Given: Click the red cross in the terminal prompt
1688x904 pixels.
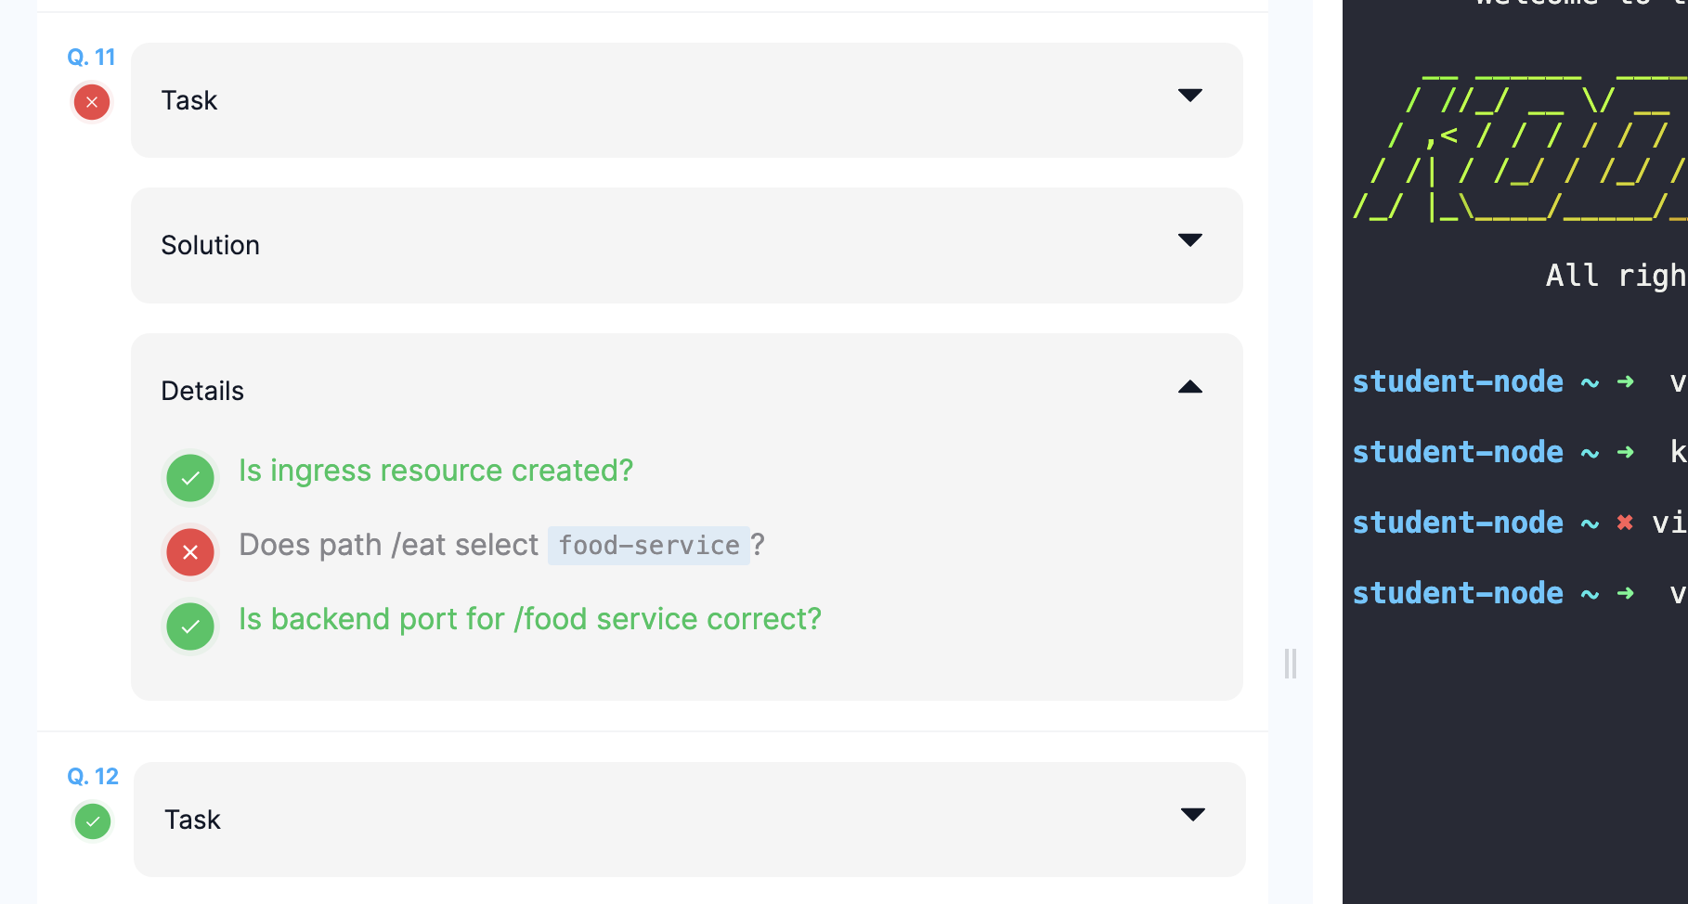Looking at the screenshot, I should click(x=1625, y=523).
